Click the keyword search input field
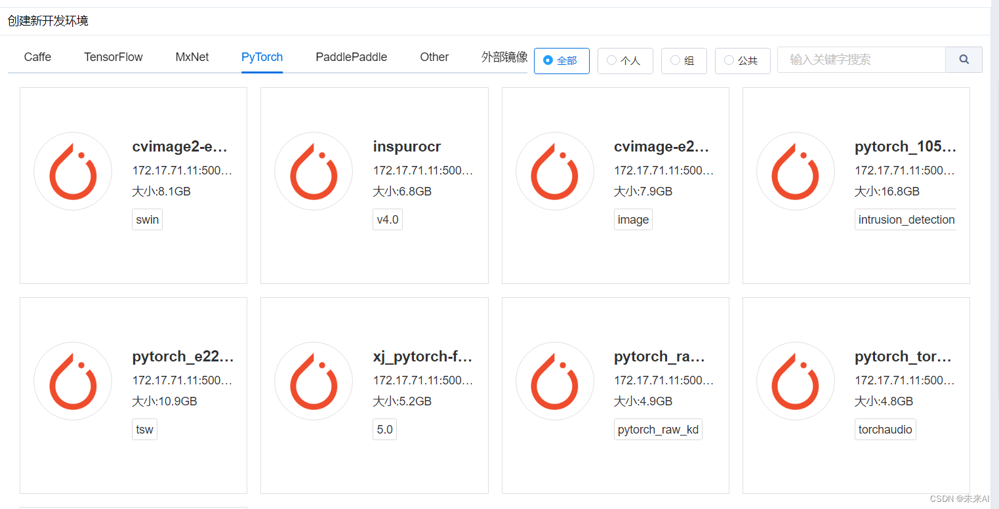Screen dimensions: 999x509 tap(859, 59)
